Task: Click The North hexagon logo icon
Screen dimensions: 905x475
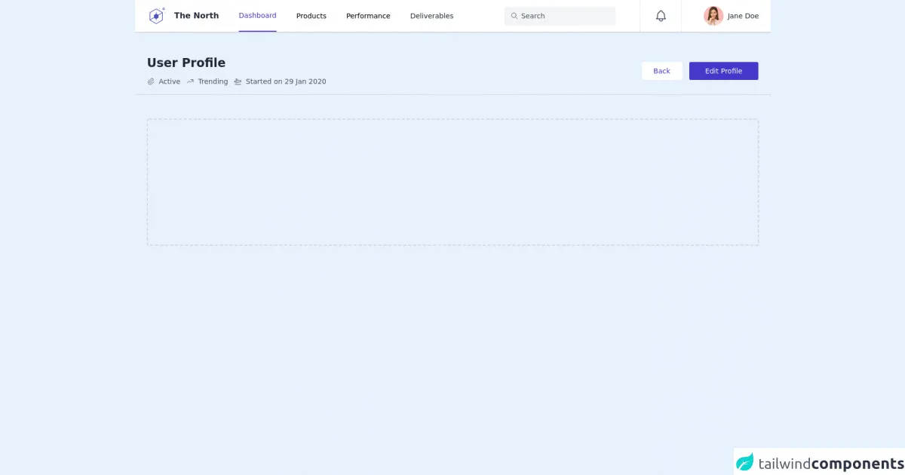Action: (156, 16)
